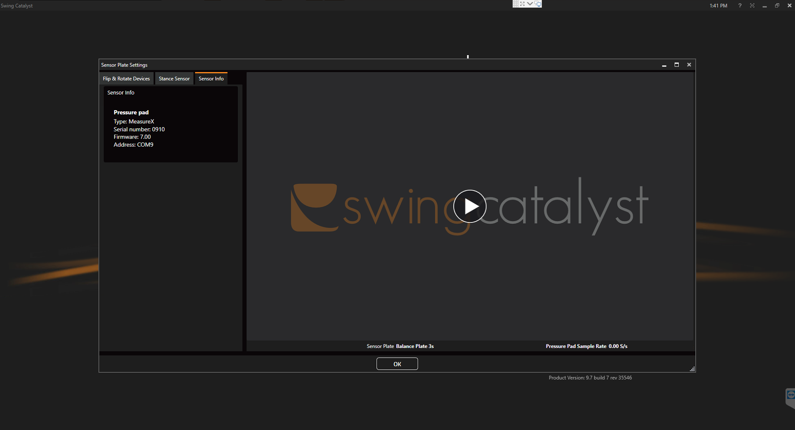Image resolution: width=795 pixels, height=430 pixels.
Task: Open Swing Catalyst help question mark
Action: (740, 6)
